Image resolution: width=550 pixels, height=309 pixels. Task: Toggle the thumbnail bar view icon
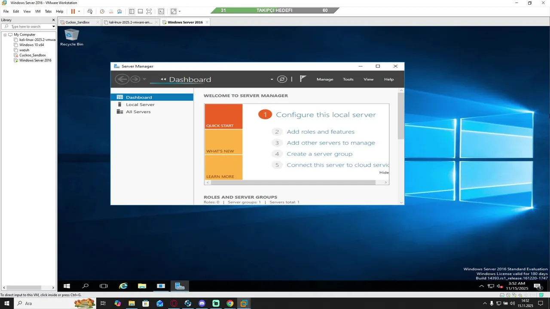140,12
